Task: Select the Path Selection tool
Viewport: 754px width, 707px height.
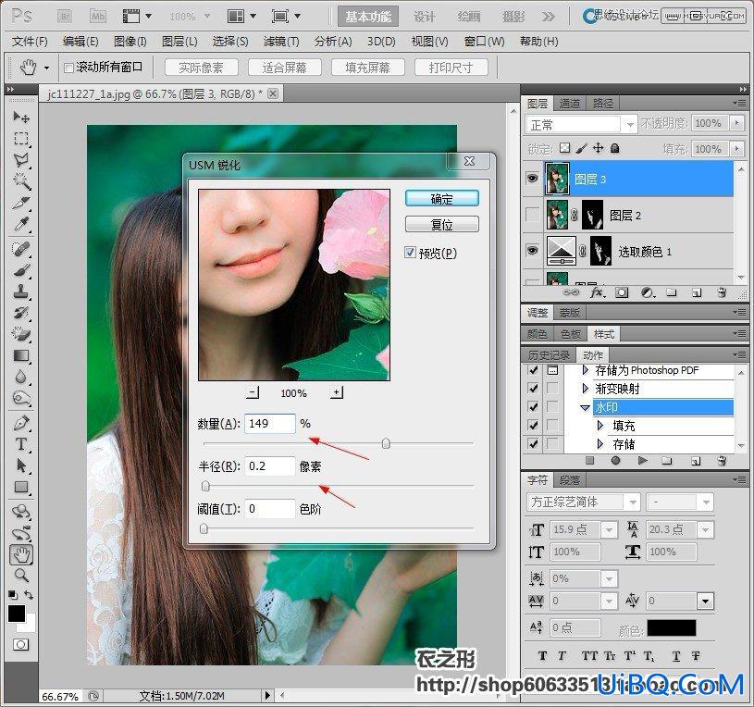Action: (20, 465)
